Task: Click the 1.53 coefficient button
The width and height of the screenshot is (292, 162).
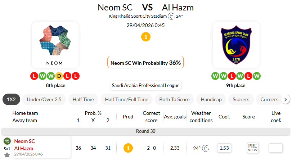Action: click(224, 148)
